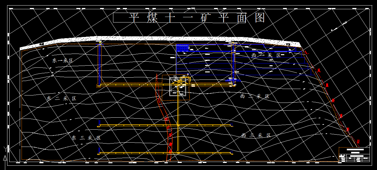377x170 pixels.
Task: Select the blue hatched working face block
Action: (x=183, y=48)
